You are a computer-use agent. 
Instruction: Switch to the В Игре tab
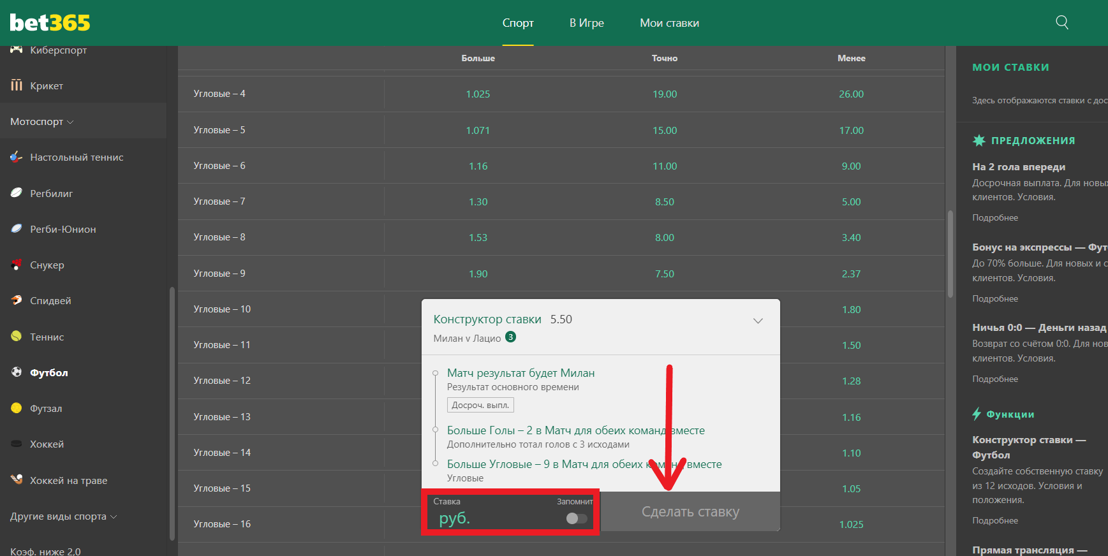point(587,23)
